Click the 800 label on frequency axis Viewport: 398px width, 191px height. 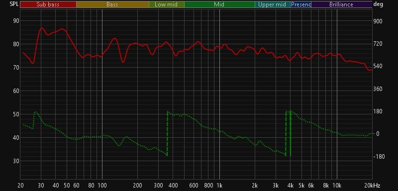tap(208, 185)
